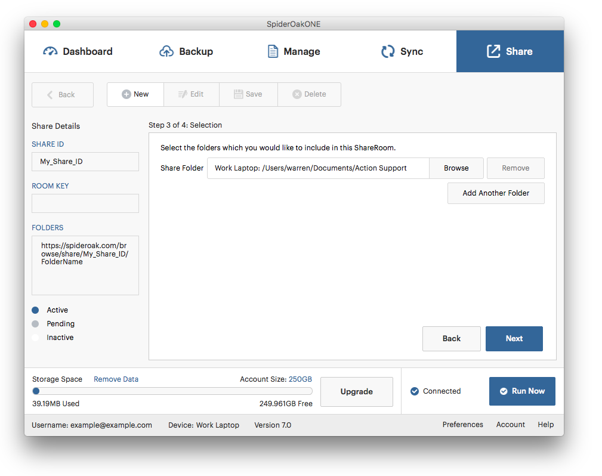Image resolution: width=602 pixels, height=476 pixels.
Task: Click the left chevron on toolbar Back
Action: click(50, 95)
